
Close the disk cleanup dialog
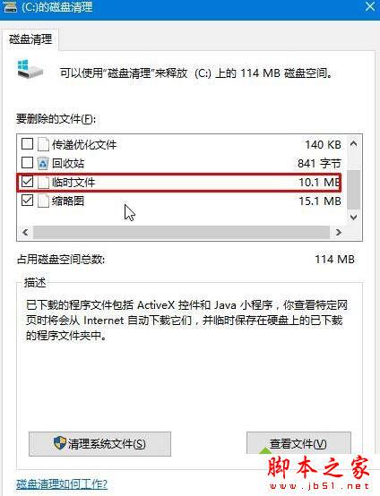click(369, 6)
